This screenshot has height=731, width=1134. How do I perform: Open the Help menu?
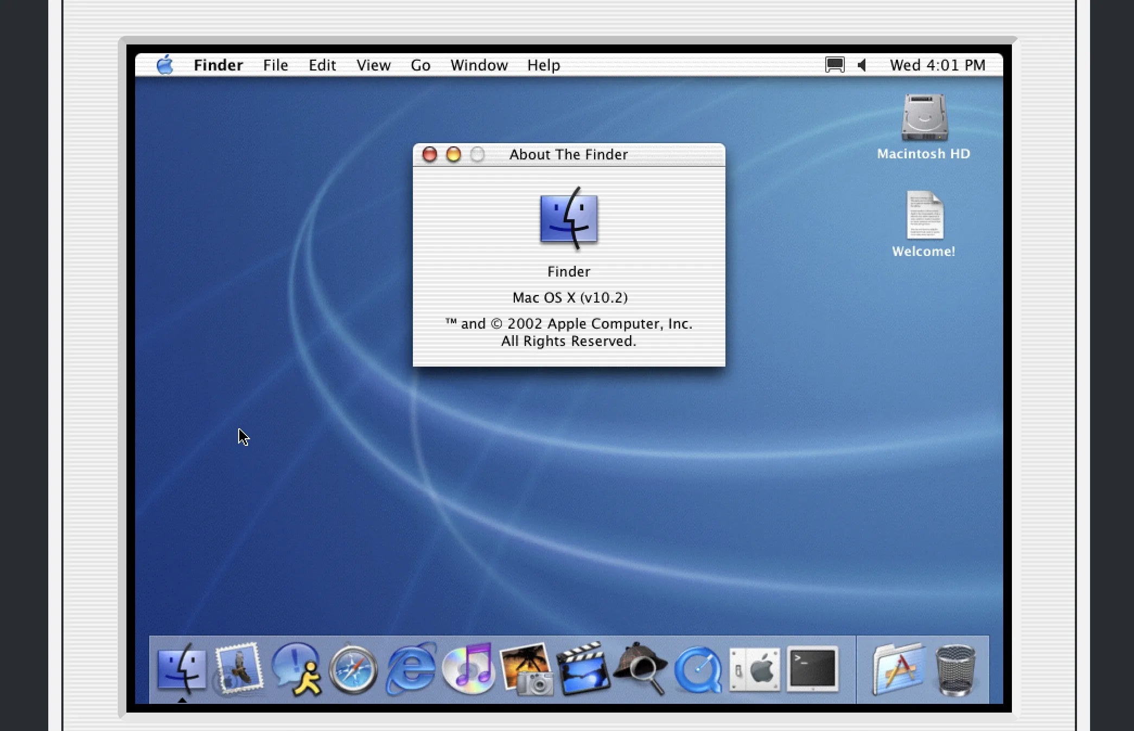544,65
